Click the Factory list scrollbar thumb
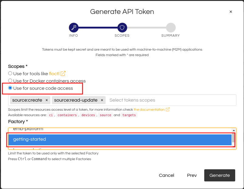Viewport: 244px width, 189px height. coord(233,137)
